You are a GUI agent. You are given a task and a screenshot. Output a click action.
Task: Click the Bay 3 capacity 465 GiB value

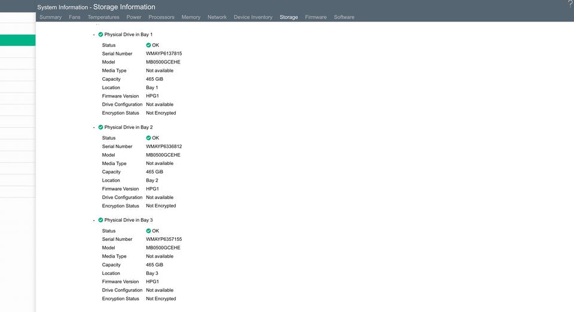point(154,265)
